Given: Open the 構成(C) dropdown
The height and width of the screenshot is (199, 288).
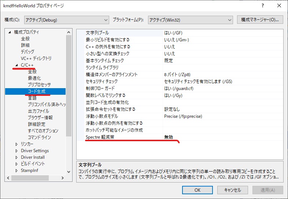Looking at the screenshot, I should click(66, 20).
